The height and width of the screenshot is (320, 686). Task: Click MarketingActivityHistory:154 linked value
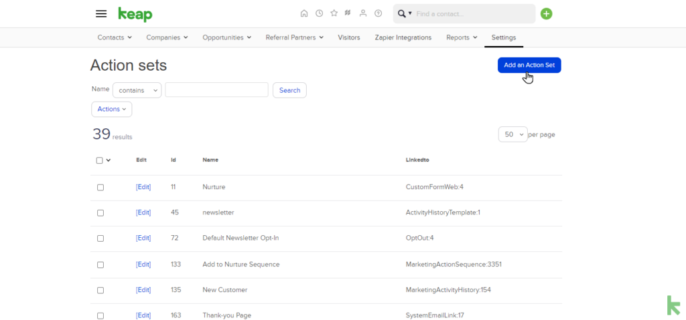[x=448, y=289]
